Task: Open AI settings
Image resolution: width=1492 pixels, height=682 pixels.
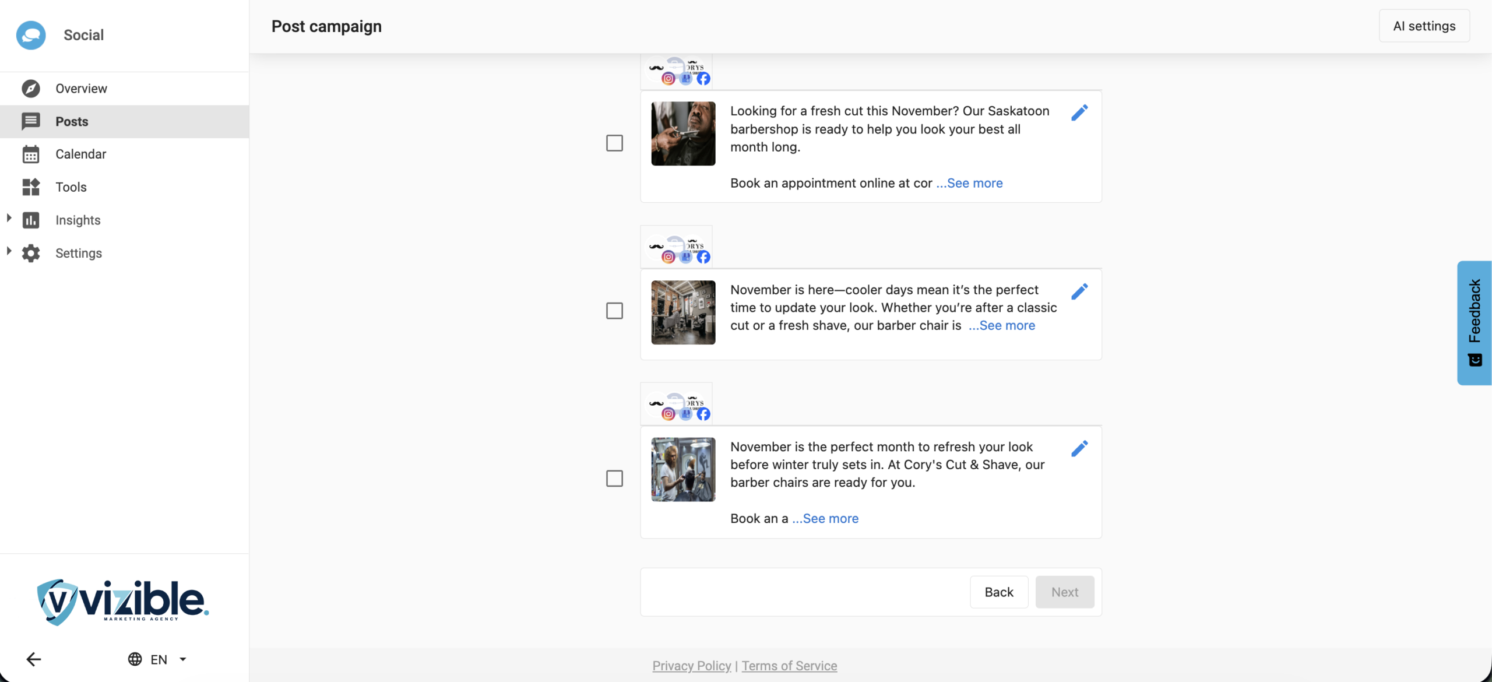Action: pyautogui.click(x=1424, y=26)
